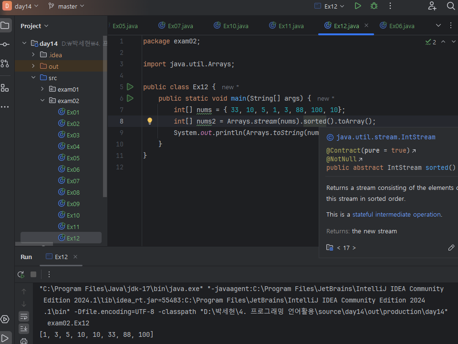Open Search Everywhere magnifier icon
The width and height of the screenshot is (458, 344).
450,6
